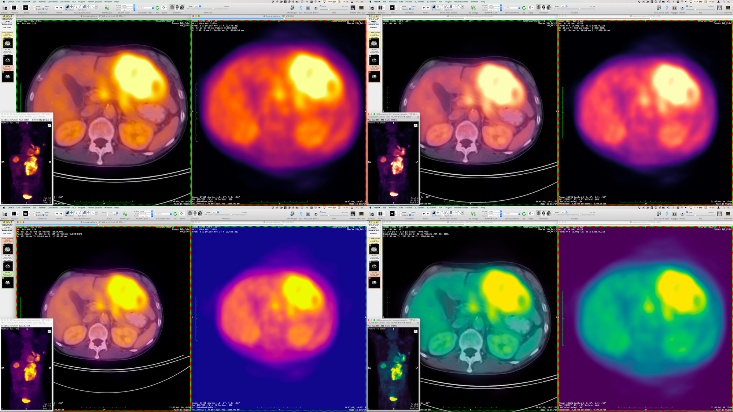Open Movie Export icon in top-left OsiriX toolbar
The height and width of the screenshot is (412, 733).
point(292,8)
